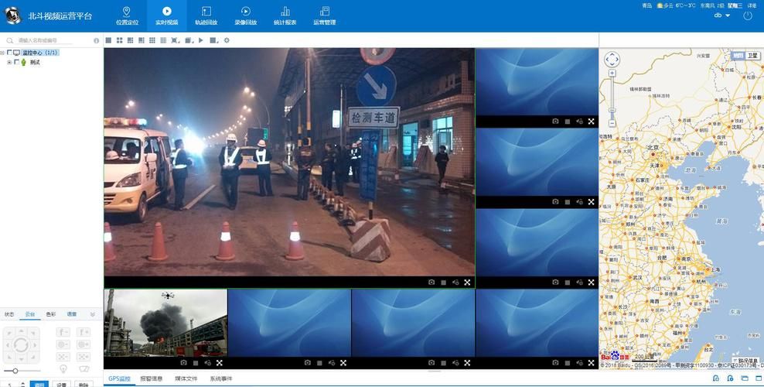Expand the 测试 tree node
Screen dimensions: 764x387
9,62
